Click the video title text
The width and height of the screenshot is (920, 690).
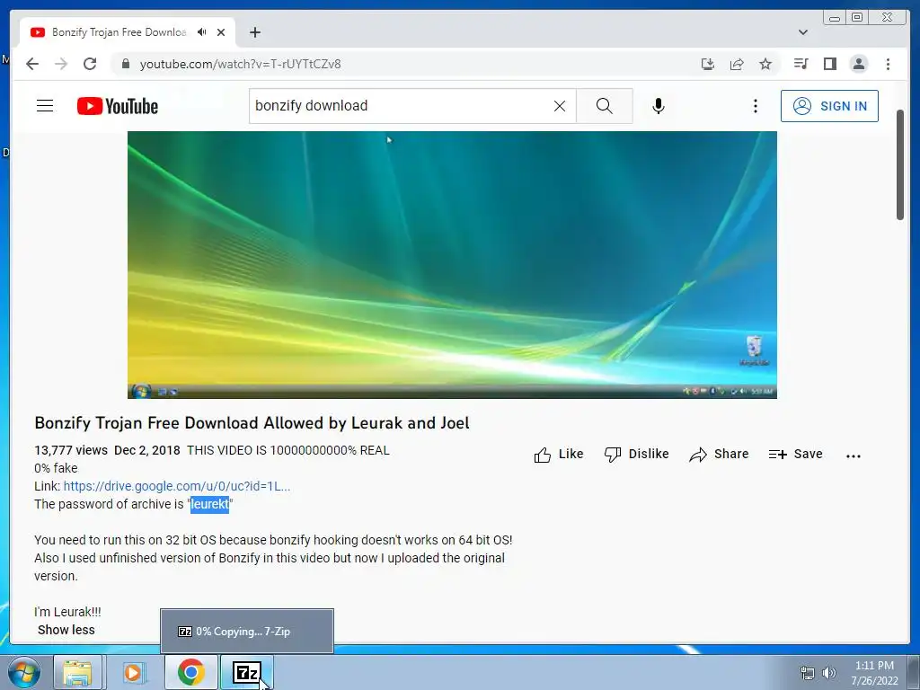coord(252,423)
